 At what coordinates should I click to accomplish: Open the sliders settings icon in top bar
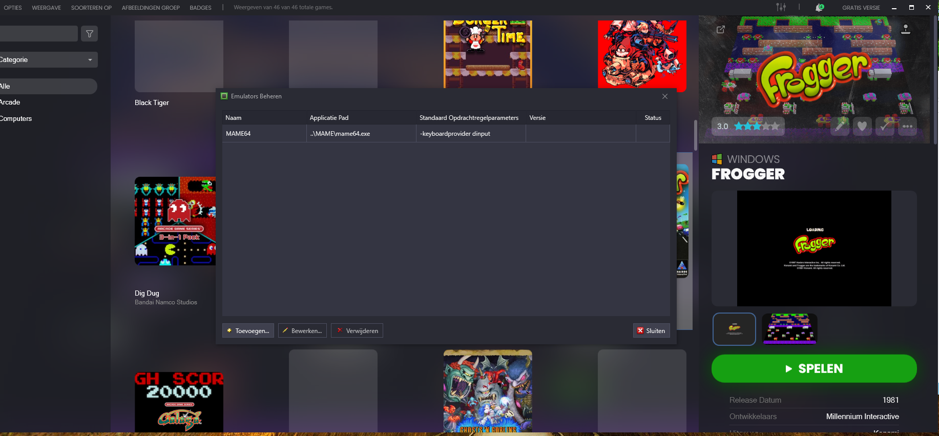tap(781, 7)
